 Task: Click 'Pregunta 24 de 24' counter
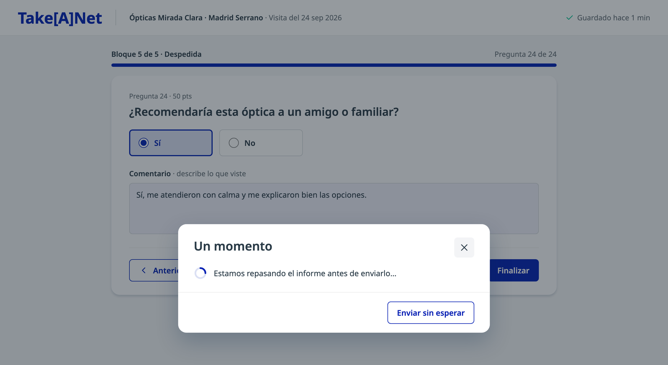tap(525, 54)
